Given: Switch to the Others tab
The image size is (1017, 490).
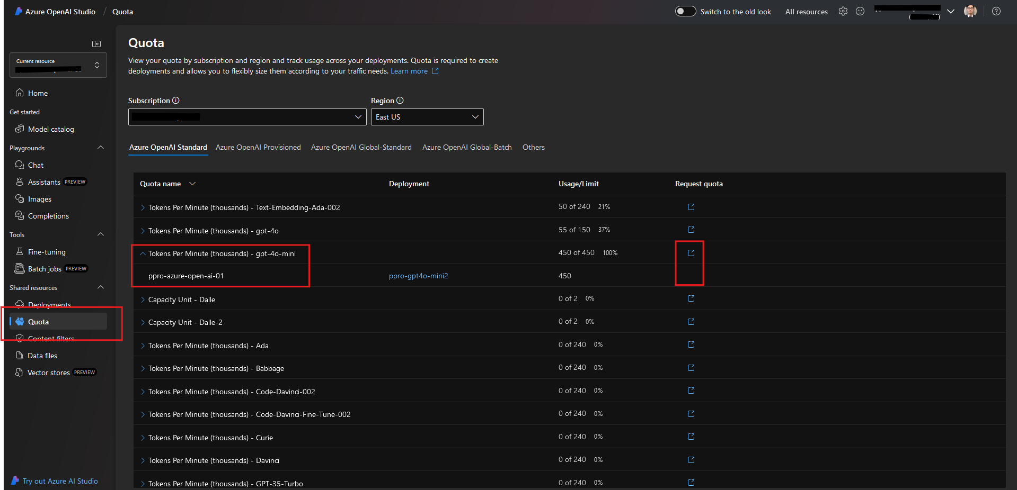Looking at the screenshot, I should (534, 147).
